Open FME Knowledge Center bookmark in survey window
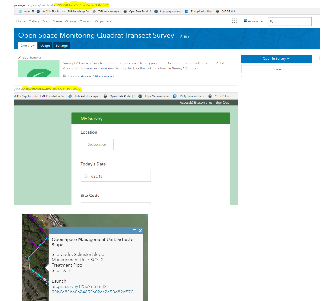327x301 pixels. pyautogui.click(x=50, y=96)
